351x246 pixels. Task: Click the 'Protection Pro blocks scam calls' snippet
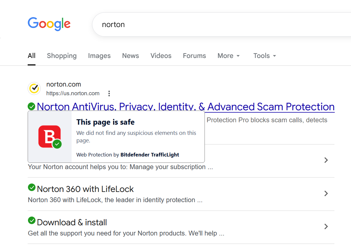267,120
